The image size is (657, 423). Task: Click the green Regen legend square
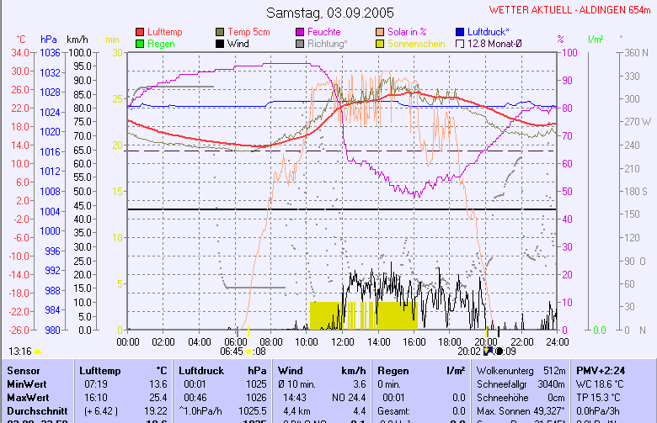point(140,43)
